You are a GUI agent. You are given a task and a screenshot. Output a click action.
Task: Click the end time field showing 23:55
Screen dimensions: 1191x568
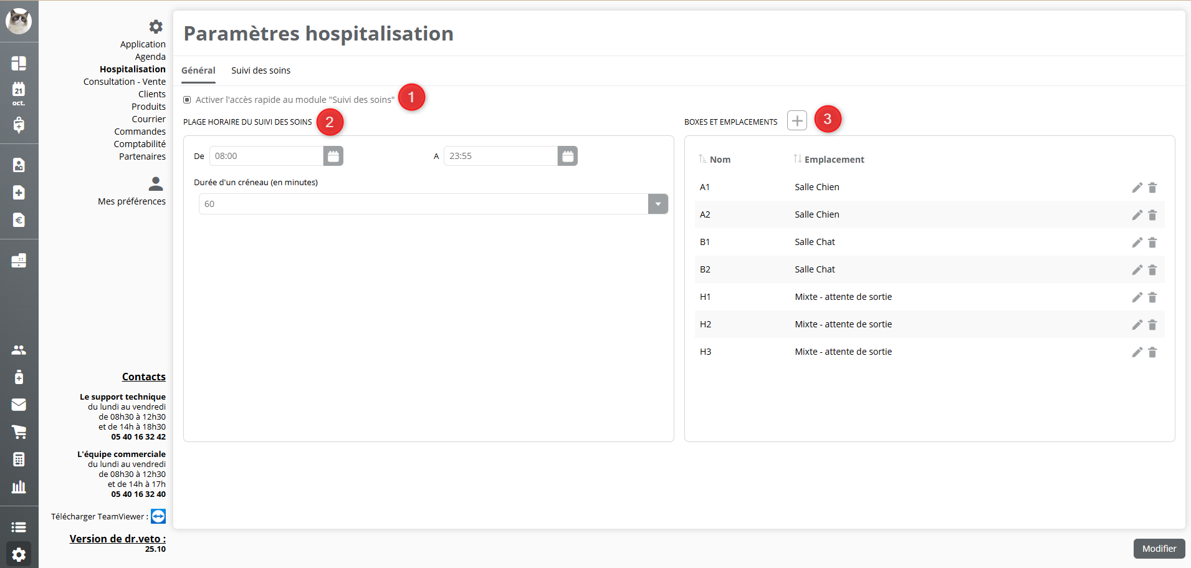pyautogui.click(x=500, y=156)
